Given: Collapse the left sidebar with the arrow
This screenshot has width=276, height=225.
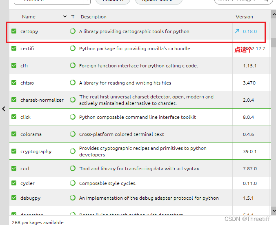Looking at the screenshot, I should pyautogui.click(x=4, y=109).
